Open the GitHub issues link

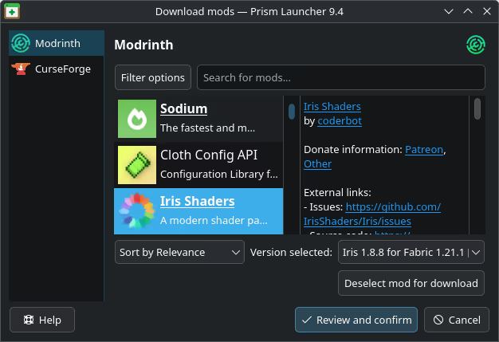coord(371,214)
